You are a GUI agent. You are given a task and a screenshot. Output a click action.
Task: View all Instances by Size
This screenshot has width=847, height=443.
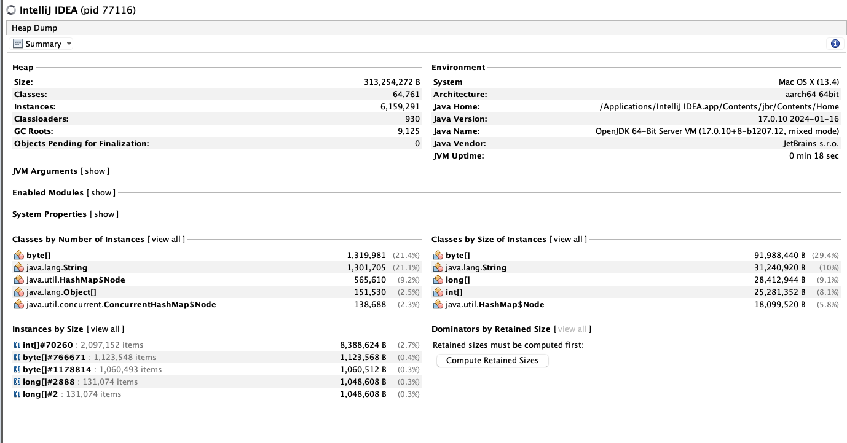(105, 329)
